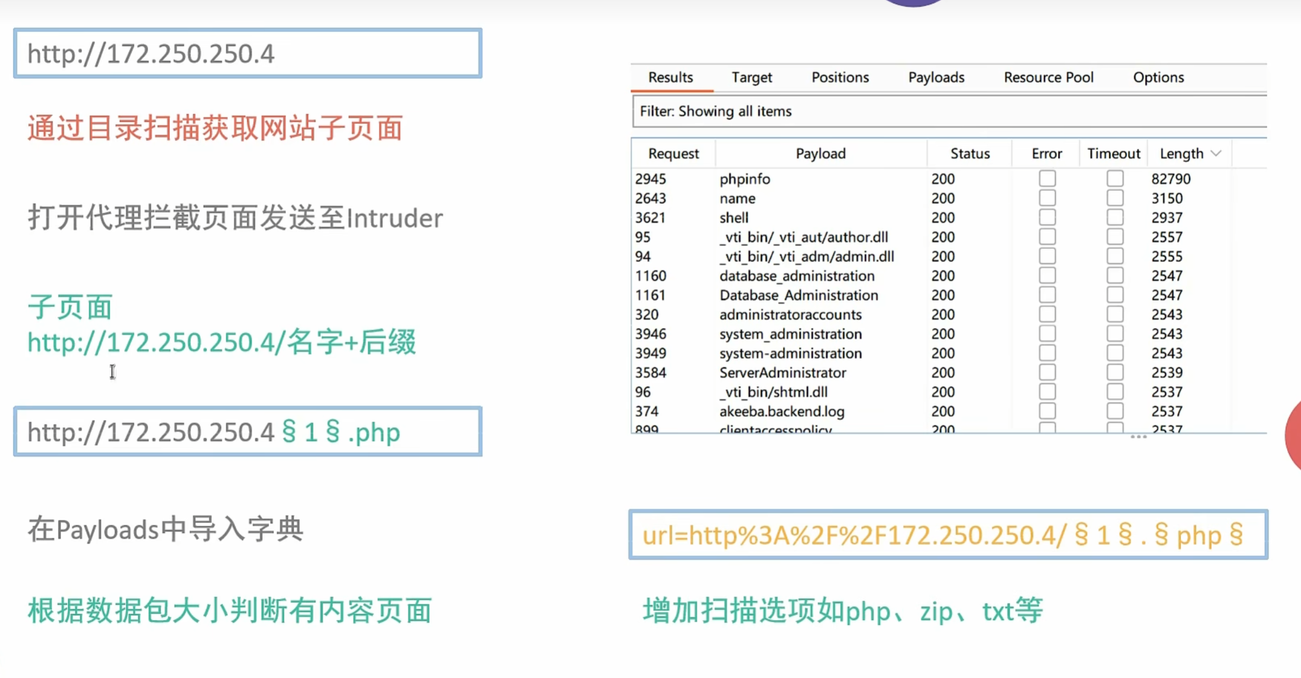Sort results by Status column

coord(970,153)
